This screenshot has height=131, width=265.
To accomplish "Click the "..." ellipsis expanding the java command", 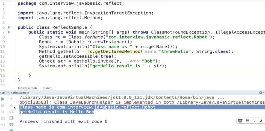I will tap(221, 98).
